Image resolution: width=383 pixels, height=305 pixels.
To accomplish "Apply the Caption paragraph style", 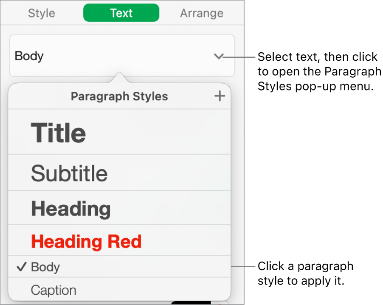I will (x=54, y=291).
